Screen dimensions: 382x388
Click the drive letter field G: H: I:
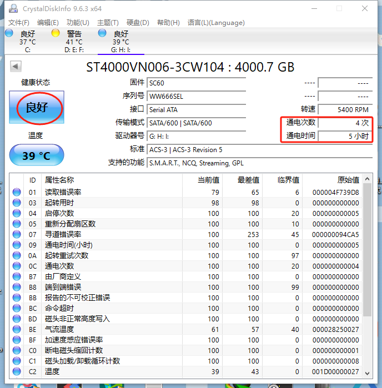(x=197, y=137)
